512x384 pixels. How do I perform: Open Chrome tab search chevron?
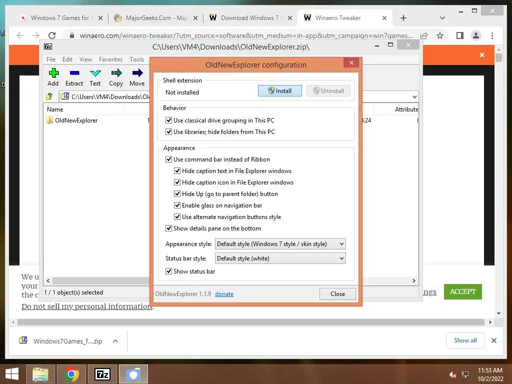[442, 18]
